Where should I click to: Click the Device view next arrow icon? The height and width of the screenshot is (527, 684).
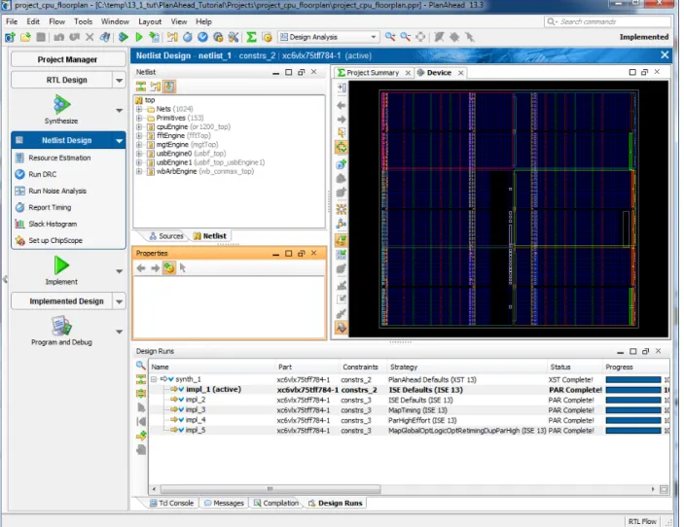pos(342,120)
